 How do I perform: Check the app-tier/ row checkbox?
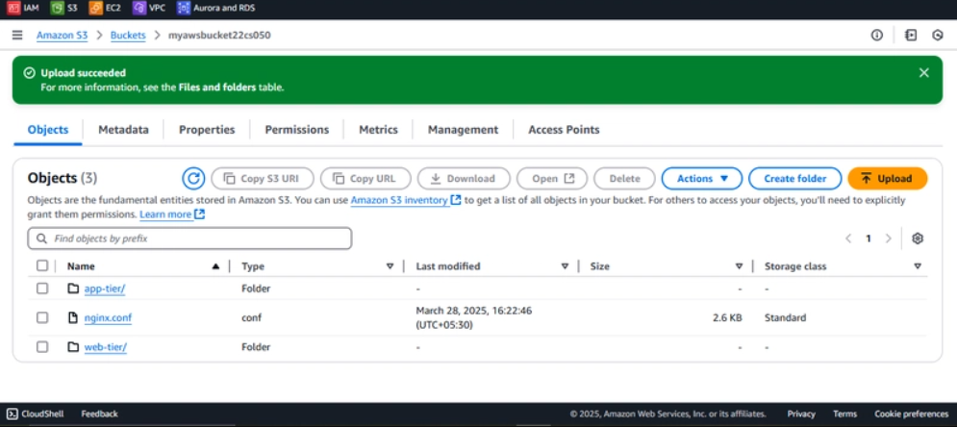pyautogui.click(x=41, y=289)
